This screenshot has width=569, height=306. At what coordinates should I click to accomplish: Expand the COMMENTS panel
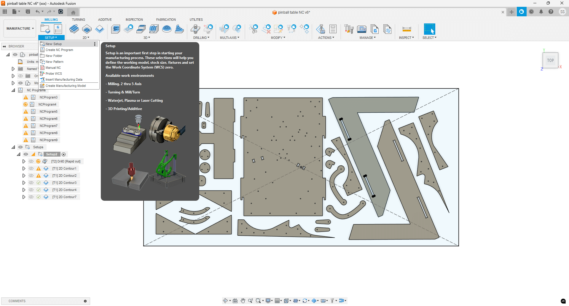coord(85,301)
